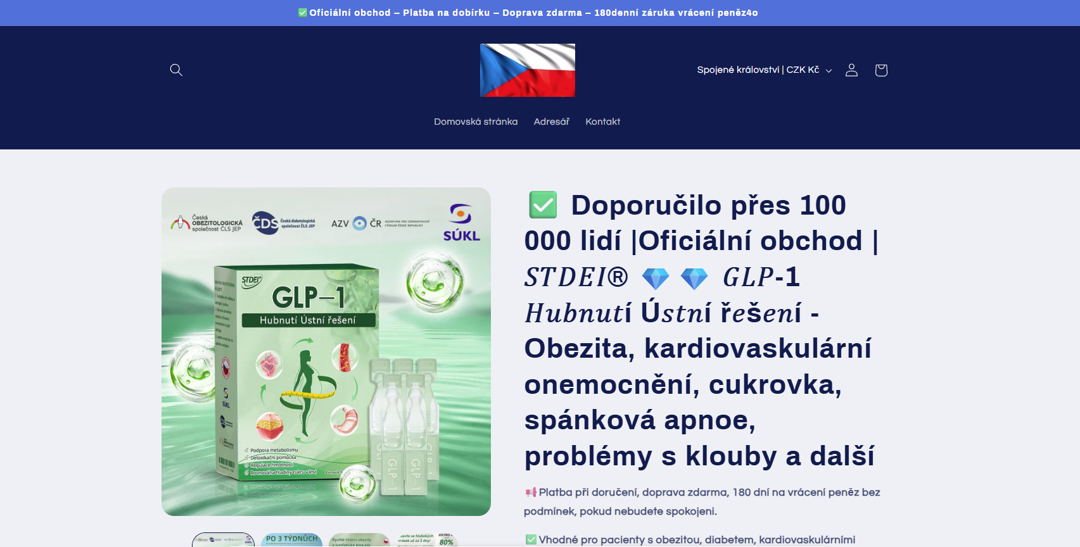
Task: Select the thumbnail showing 80%
Action: click(x=427, y=540)
